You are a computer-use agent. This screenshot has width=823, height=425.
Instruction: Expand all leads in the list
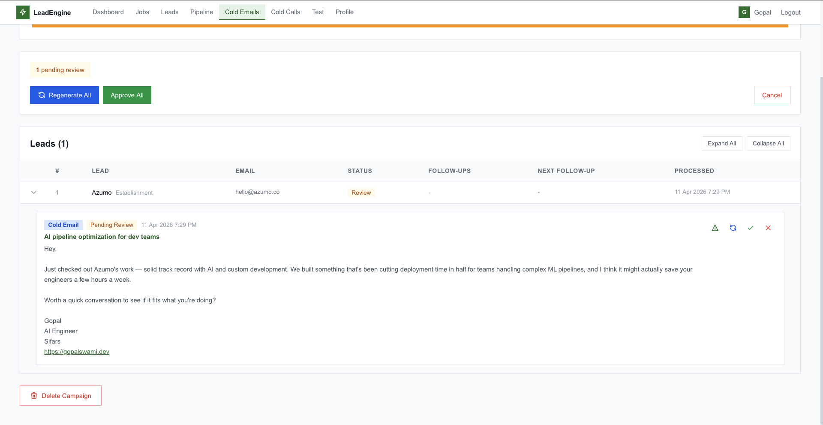[x=721, y=144]
